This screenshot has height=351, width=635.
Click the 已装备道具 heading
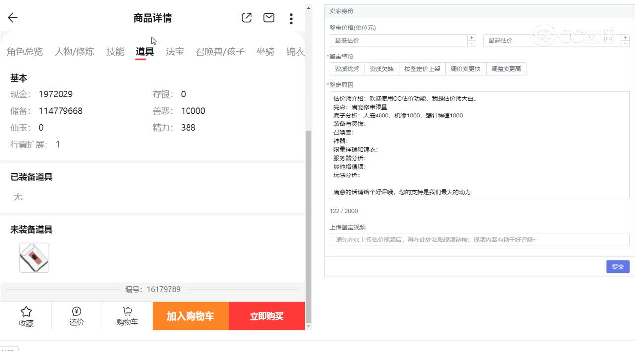pos(31,177)
